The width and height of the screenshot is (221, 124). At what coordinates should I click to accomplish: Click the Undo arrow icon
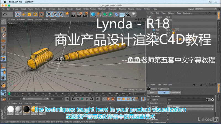click(5, 14)
